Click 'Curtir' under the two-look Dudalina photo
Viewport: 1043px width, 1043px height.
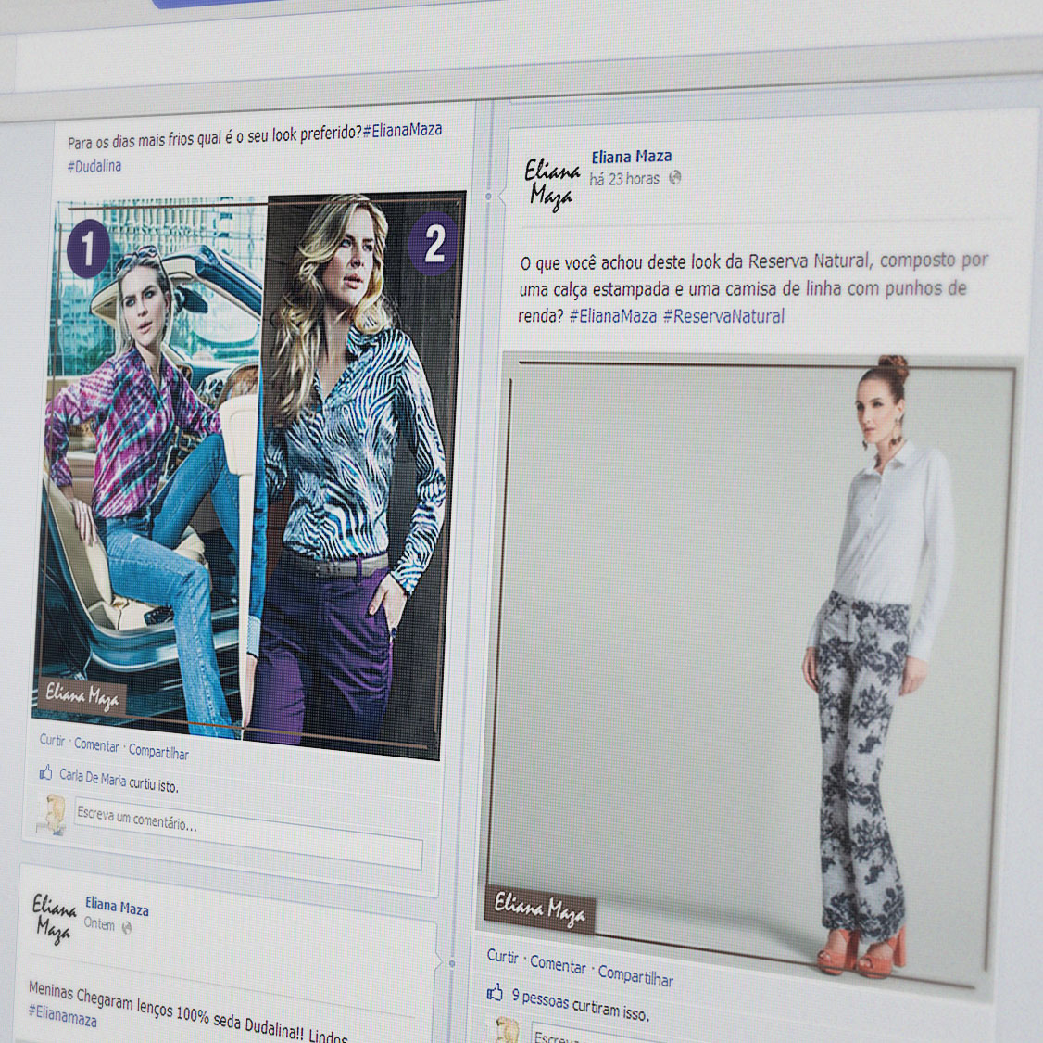(x=52, y=740)
